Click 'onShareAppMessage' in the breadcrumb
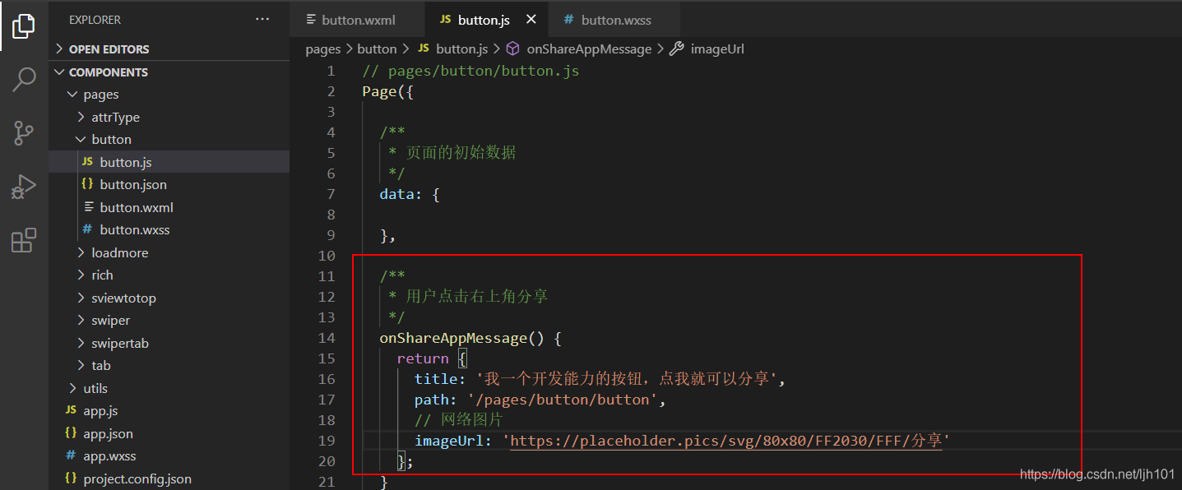The height and width of the screenshot is (490, 1182). pos(589,49)
